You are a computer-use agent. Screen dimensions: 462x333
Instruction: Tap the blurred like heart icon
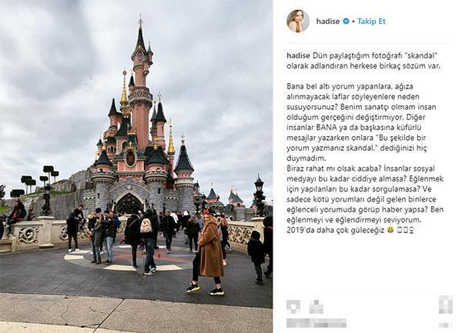293,307
